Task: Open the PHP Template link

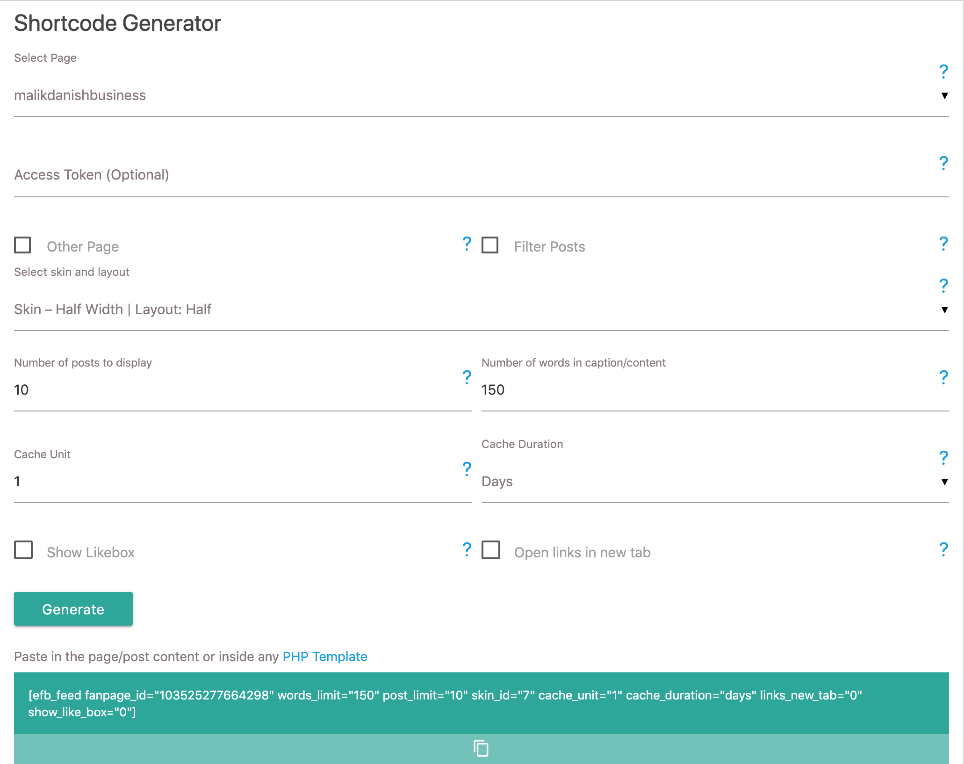Action: pyautogui.click(x=325, y=656)
